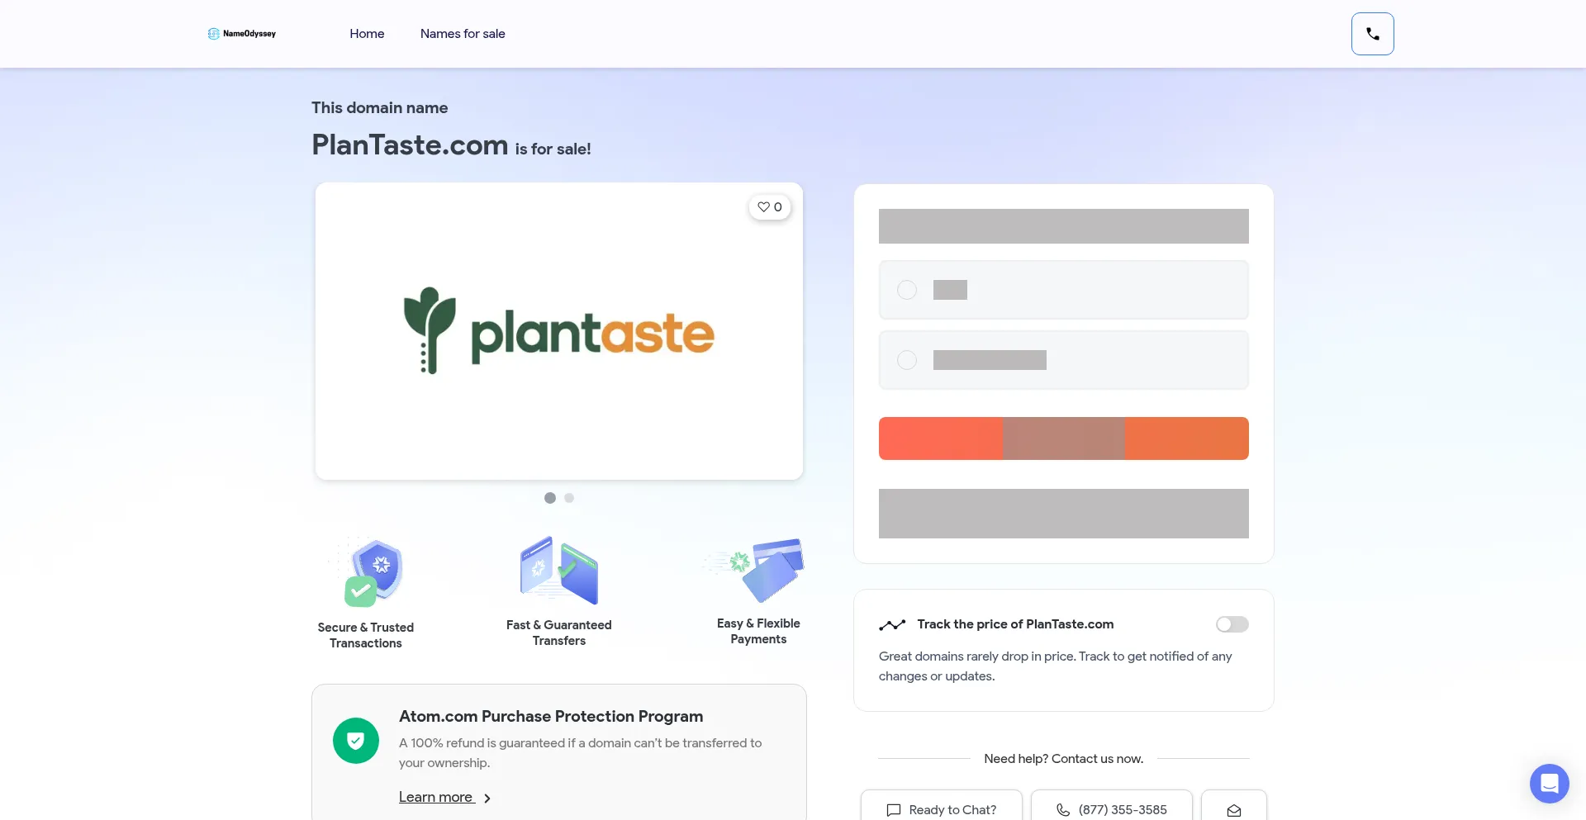Call (877) 355-3585 button
Screen dimensions: 1586x820
[x=1112, y=806]
